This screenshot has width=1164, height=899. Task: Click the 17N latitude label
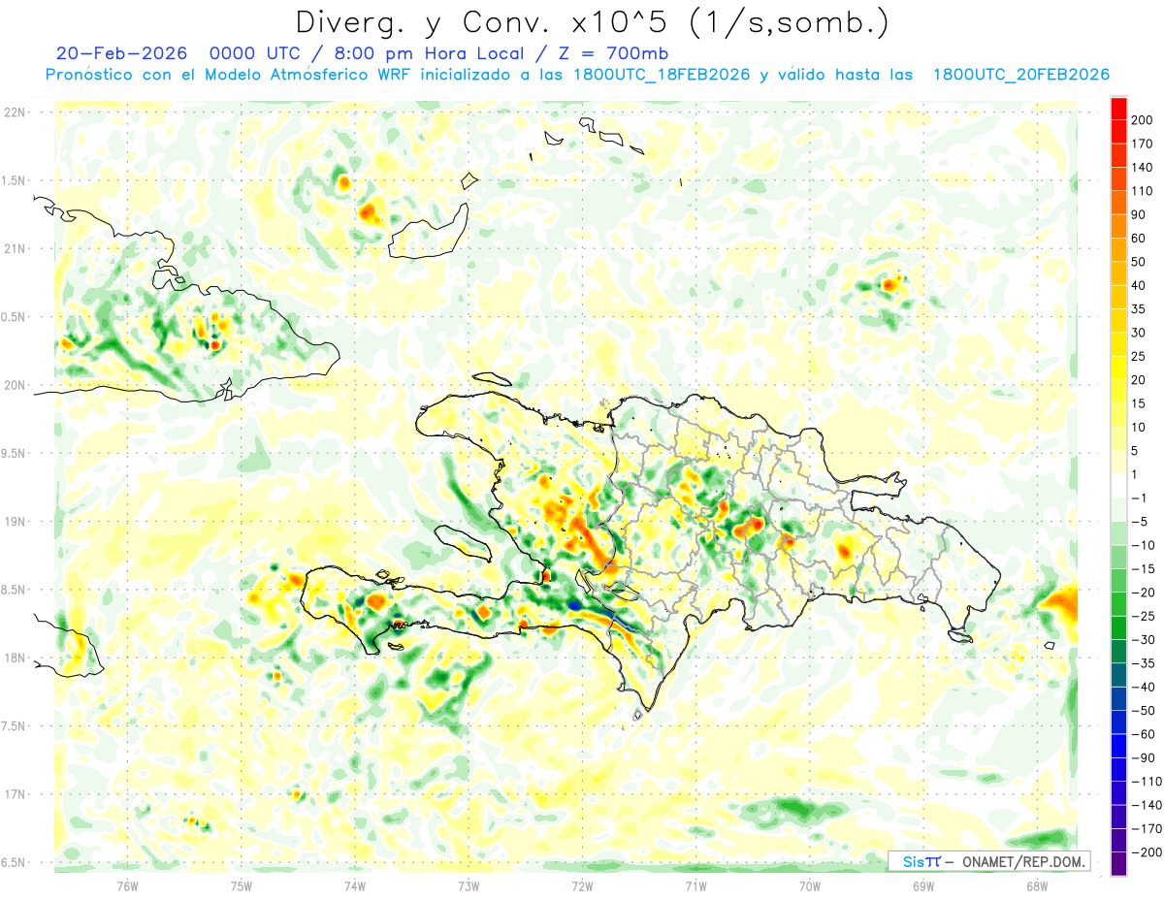click(16, 794)
